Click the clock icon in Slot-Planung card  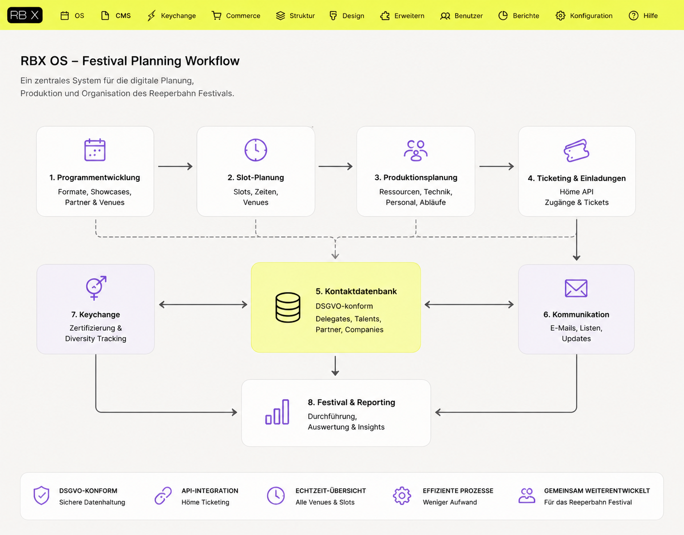tap(256, 149)
